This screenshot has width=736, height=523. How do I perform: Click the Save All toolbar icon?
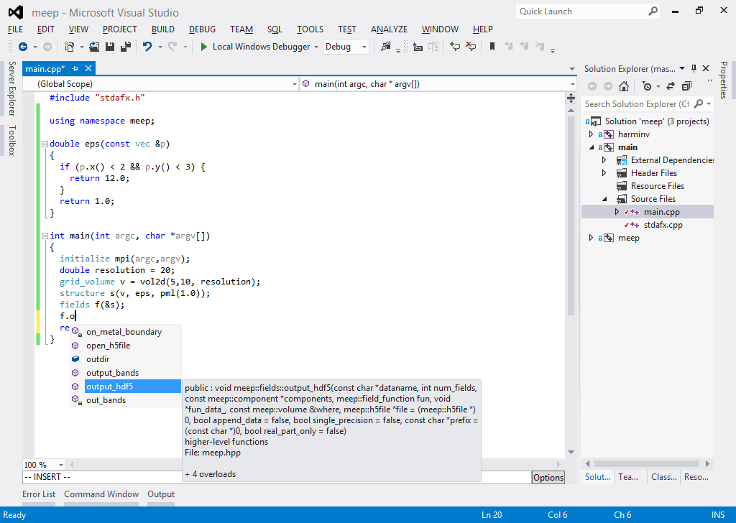(126, 47)
